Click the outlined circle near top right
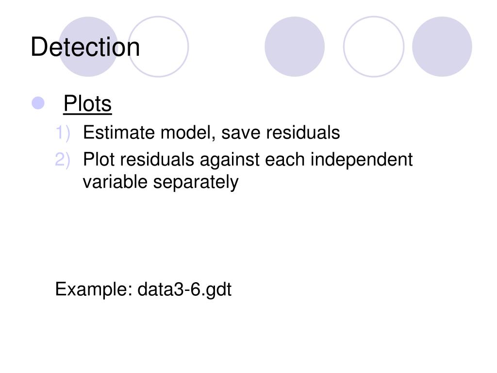This screenshot has width=497, height=373. pyautogui.click(x=374, y=47)
